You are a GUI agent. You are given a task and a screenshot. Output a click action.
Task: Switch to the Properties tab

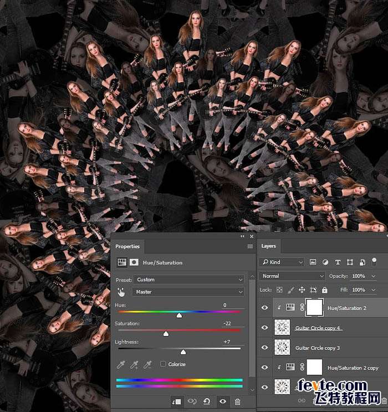(127, 246)
